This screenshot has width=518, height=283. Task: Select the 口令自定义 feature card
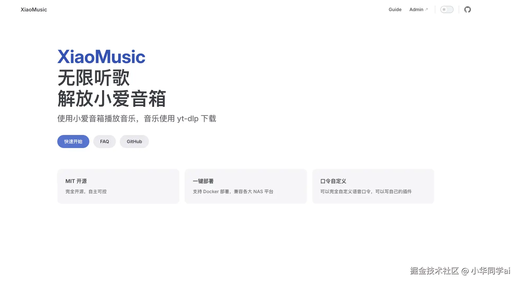[x=373, y=186]
